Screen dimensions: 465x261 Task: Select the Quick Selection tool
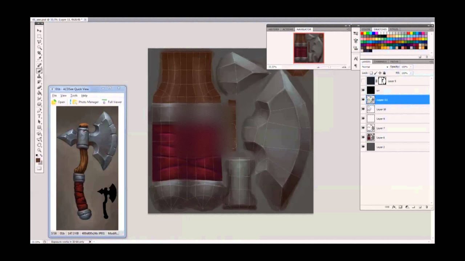[x=39, y=47]
